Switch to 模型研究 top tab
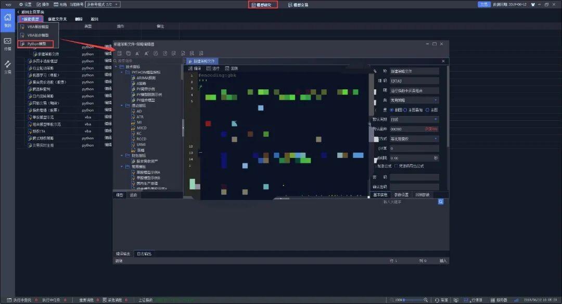 click(263, 5)
